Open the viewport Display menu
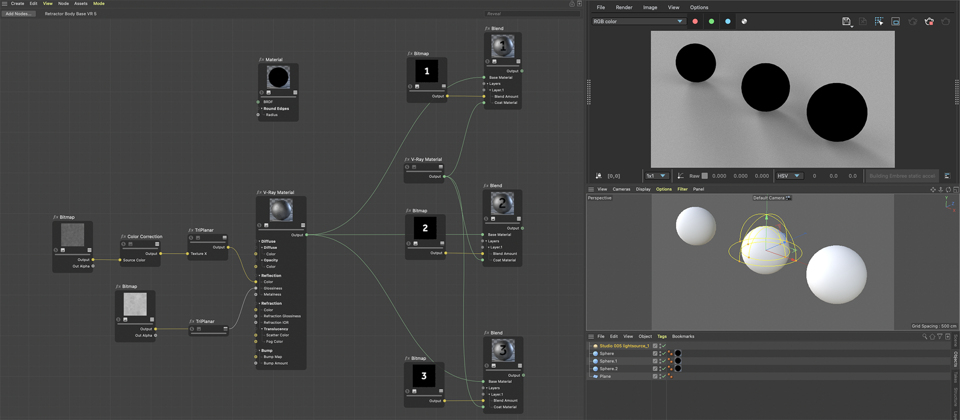This screenshot has width=960, height=420. coord(643,189)
